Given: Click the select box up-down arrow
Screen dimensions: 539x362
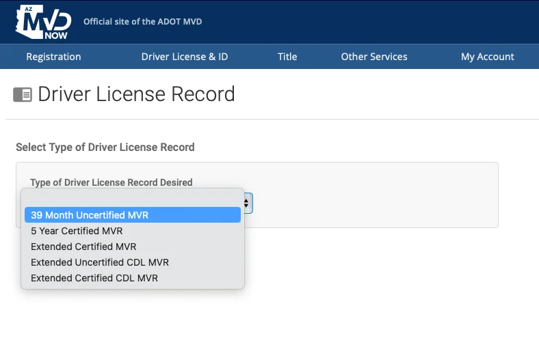Looking at the screenshot, I should [247, 203].
